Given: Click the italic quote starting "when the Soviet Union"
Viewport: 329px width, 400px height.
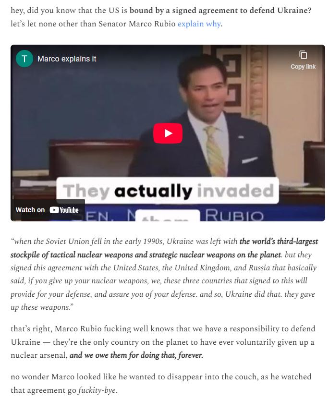Looking at the screenshot, I should tap(164, 274).
